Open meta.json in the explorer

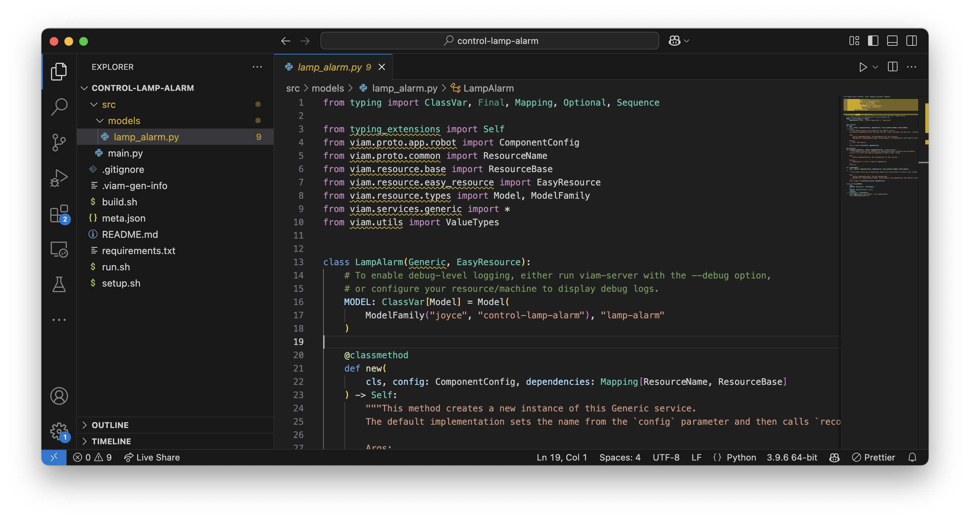click(175, 218)
